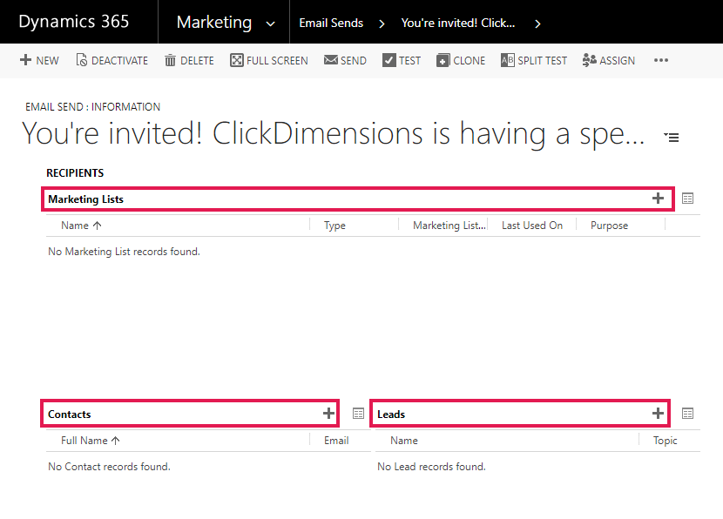723x519 pixels.
Task: Expand chevron next to Email Sends
Action: point(382,24)
